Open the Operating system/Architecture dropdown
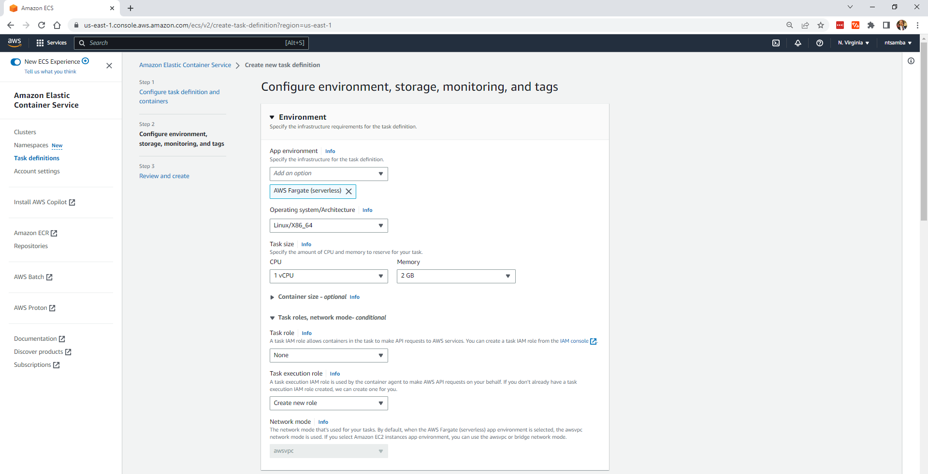Image resolution: width=928 pixels, height=474 pixels. (328, 225)
